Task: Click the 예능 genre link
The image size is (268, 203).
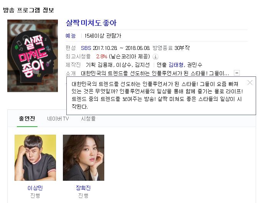Action: click(x=71, y=36)
